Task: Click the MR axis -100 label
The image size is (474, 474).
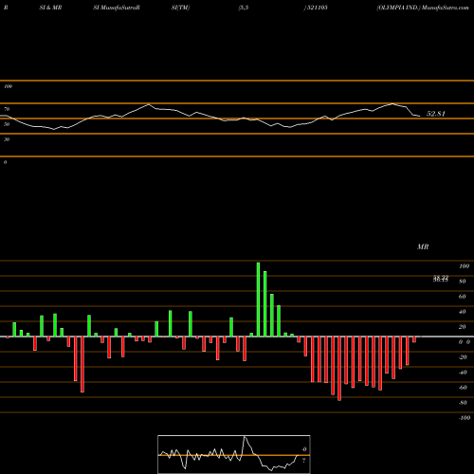Action: (x=465, y=418)
